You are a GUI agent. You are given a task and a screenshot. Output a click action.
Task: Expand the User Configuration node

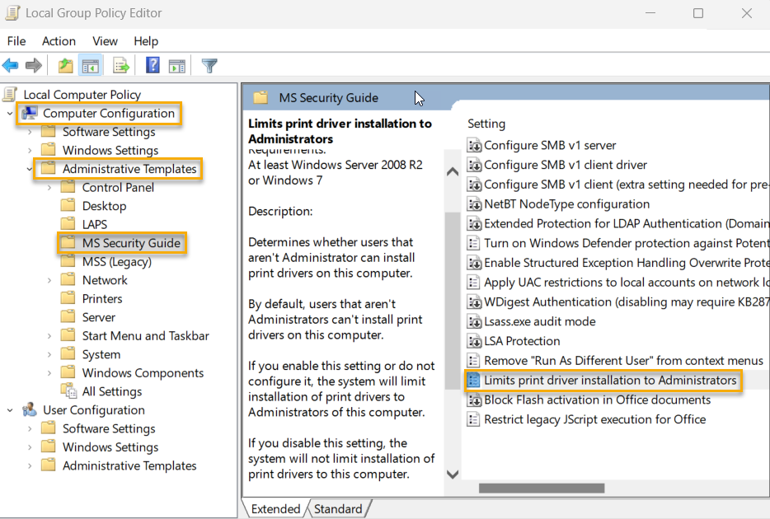10,409
